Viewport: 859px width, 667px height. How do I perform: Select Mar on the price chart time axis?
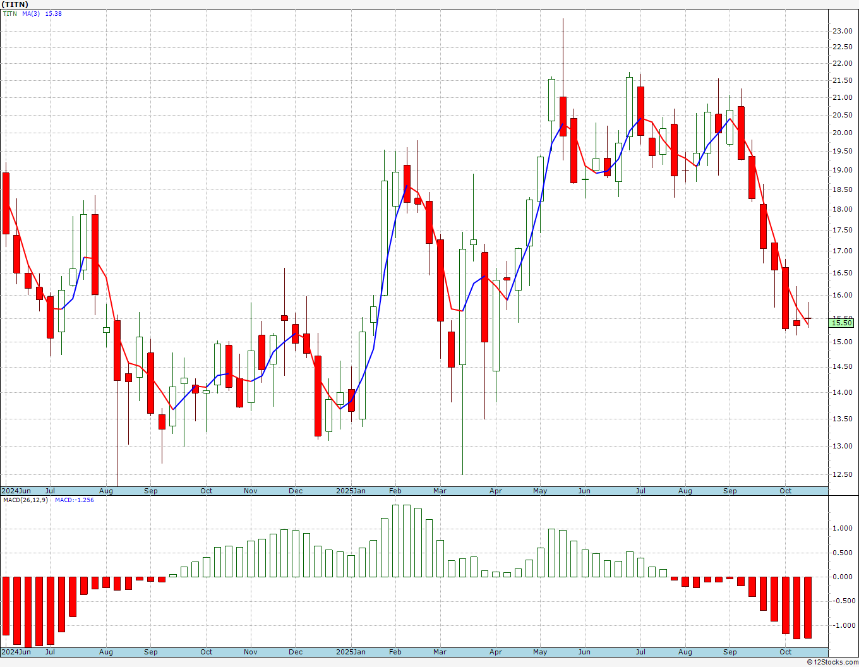tap(440, 491)
